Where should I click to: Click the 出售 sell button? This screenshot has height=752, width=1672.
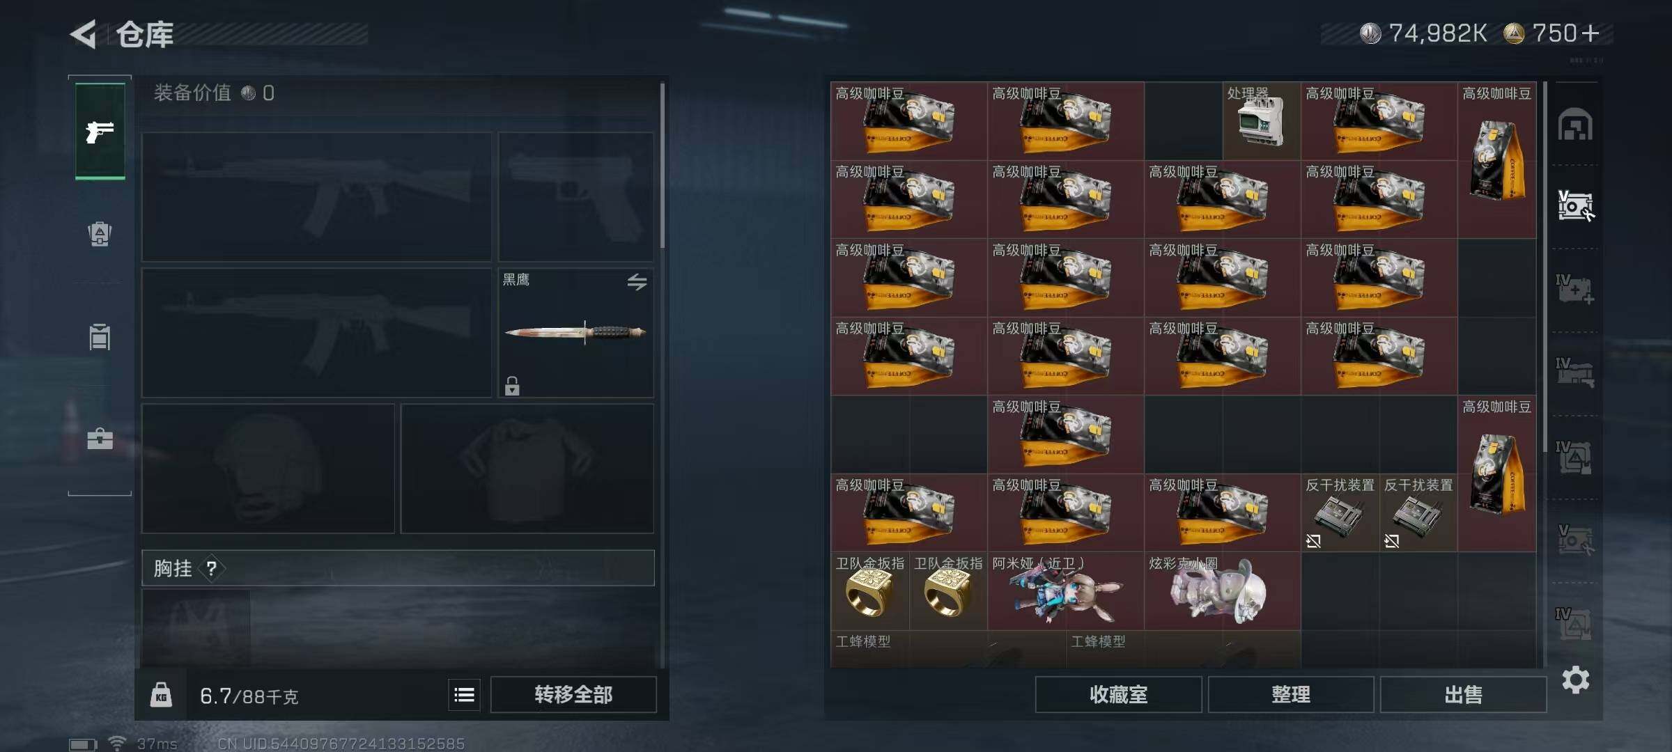pyautogui.click(x=1463, y=694)
